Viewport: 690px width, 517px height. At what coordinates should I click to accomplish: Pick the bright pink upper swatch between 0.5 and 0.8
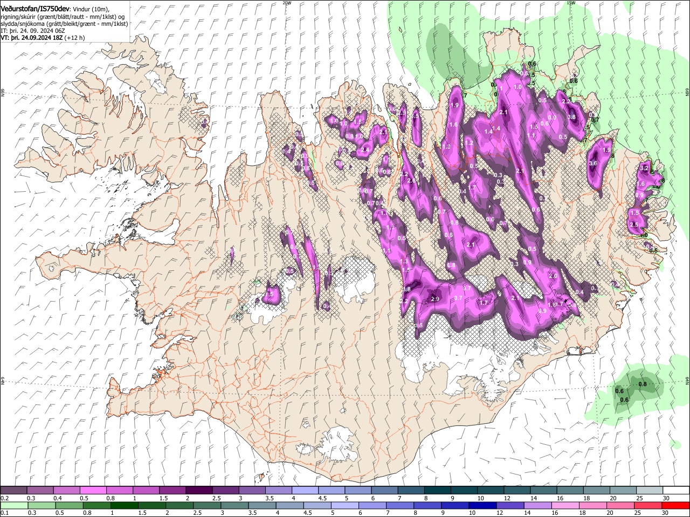pos(93,491)
